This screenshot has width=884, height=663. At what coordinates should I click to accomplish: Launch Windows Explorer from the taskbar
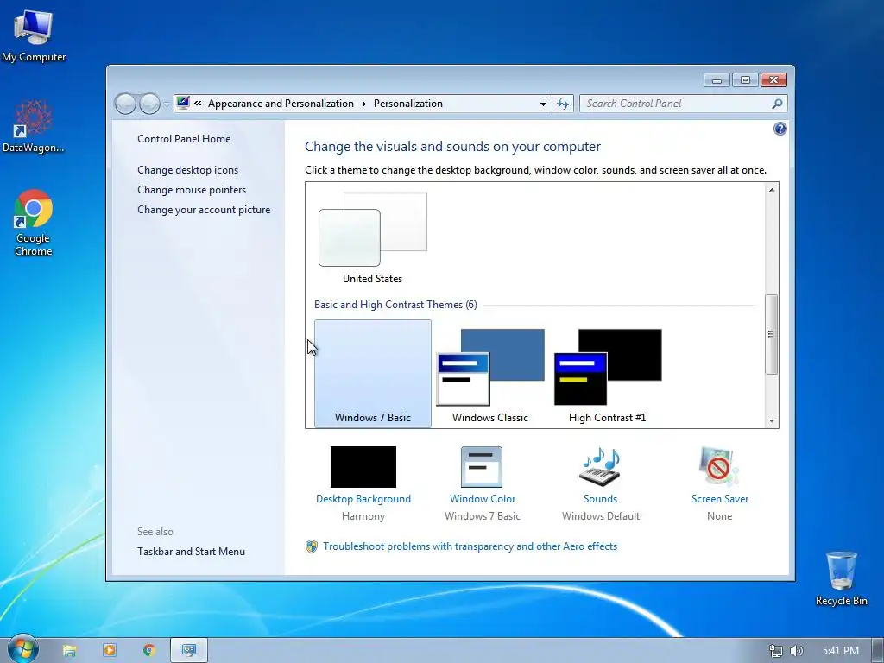[69, 651]
